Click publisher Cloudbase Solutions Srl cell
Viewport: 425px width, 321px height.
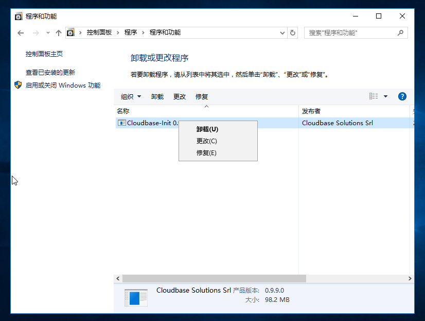tap(338, 123)
